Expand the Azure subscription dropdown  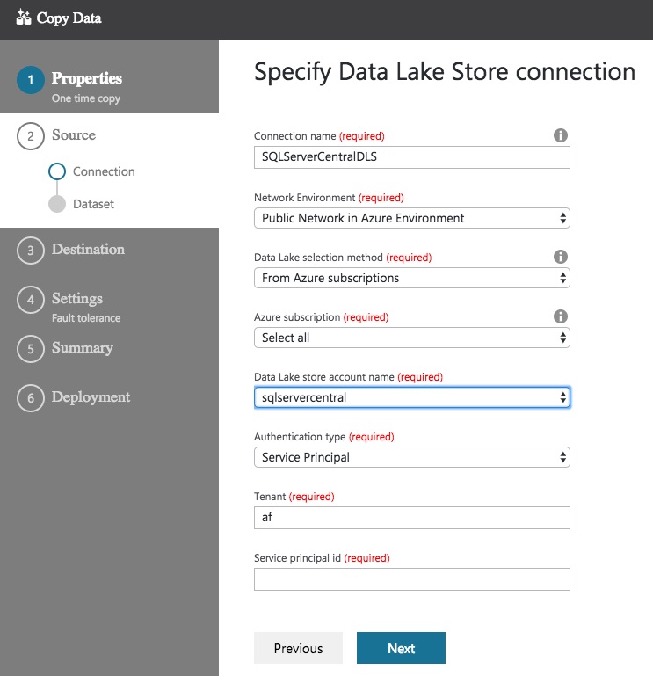(x=411, y=338)
